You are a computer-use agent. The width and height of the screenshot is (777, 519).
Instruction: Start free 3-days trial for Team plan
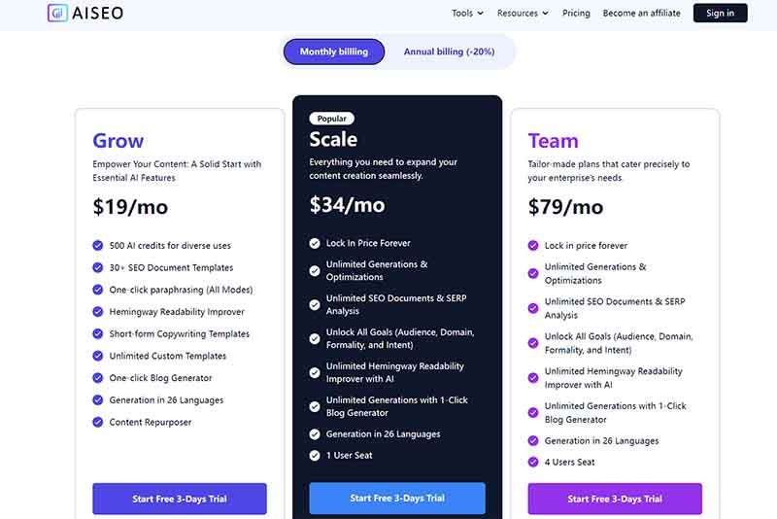pyautogui.click(x=615, y=499)
